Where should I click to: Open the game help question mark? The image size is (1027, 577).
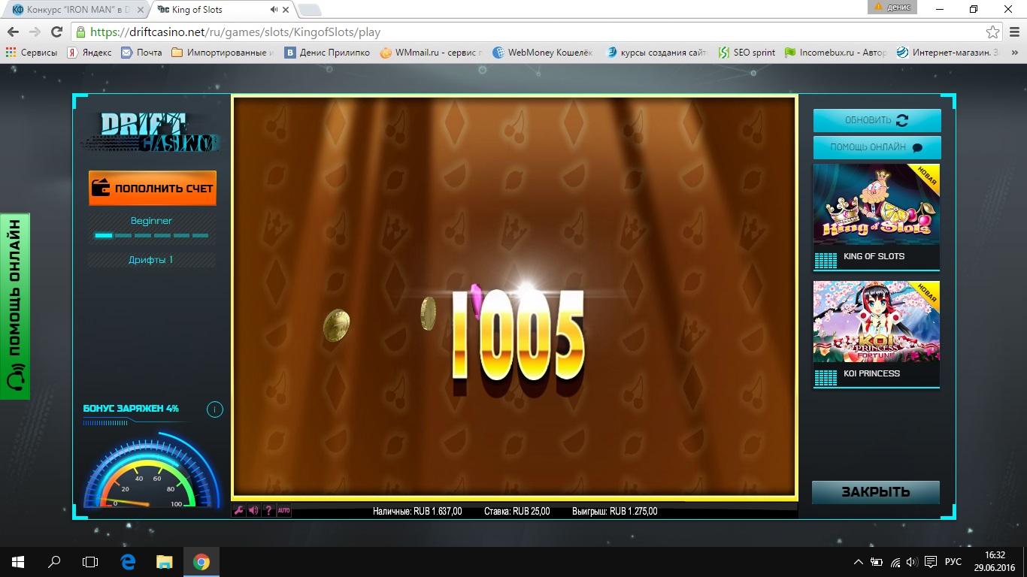point(268,511)
